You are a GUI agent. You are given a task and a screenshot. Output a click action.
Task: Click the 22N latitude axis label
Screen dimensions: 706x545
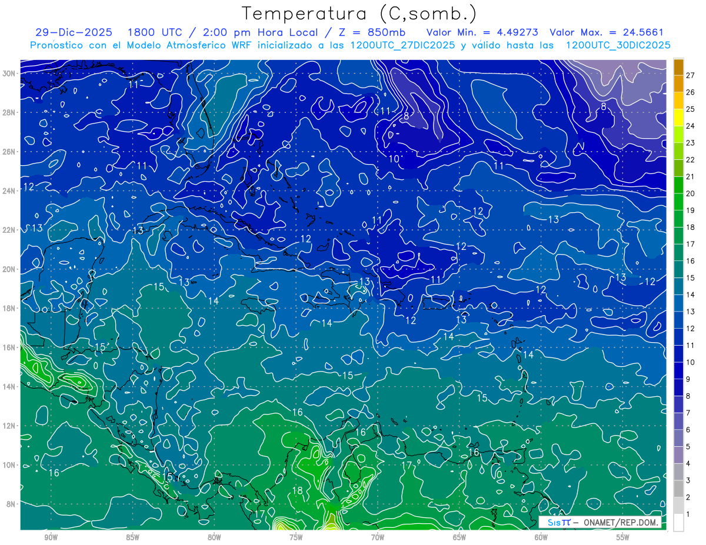point(10,230)
